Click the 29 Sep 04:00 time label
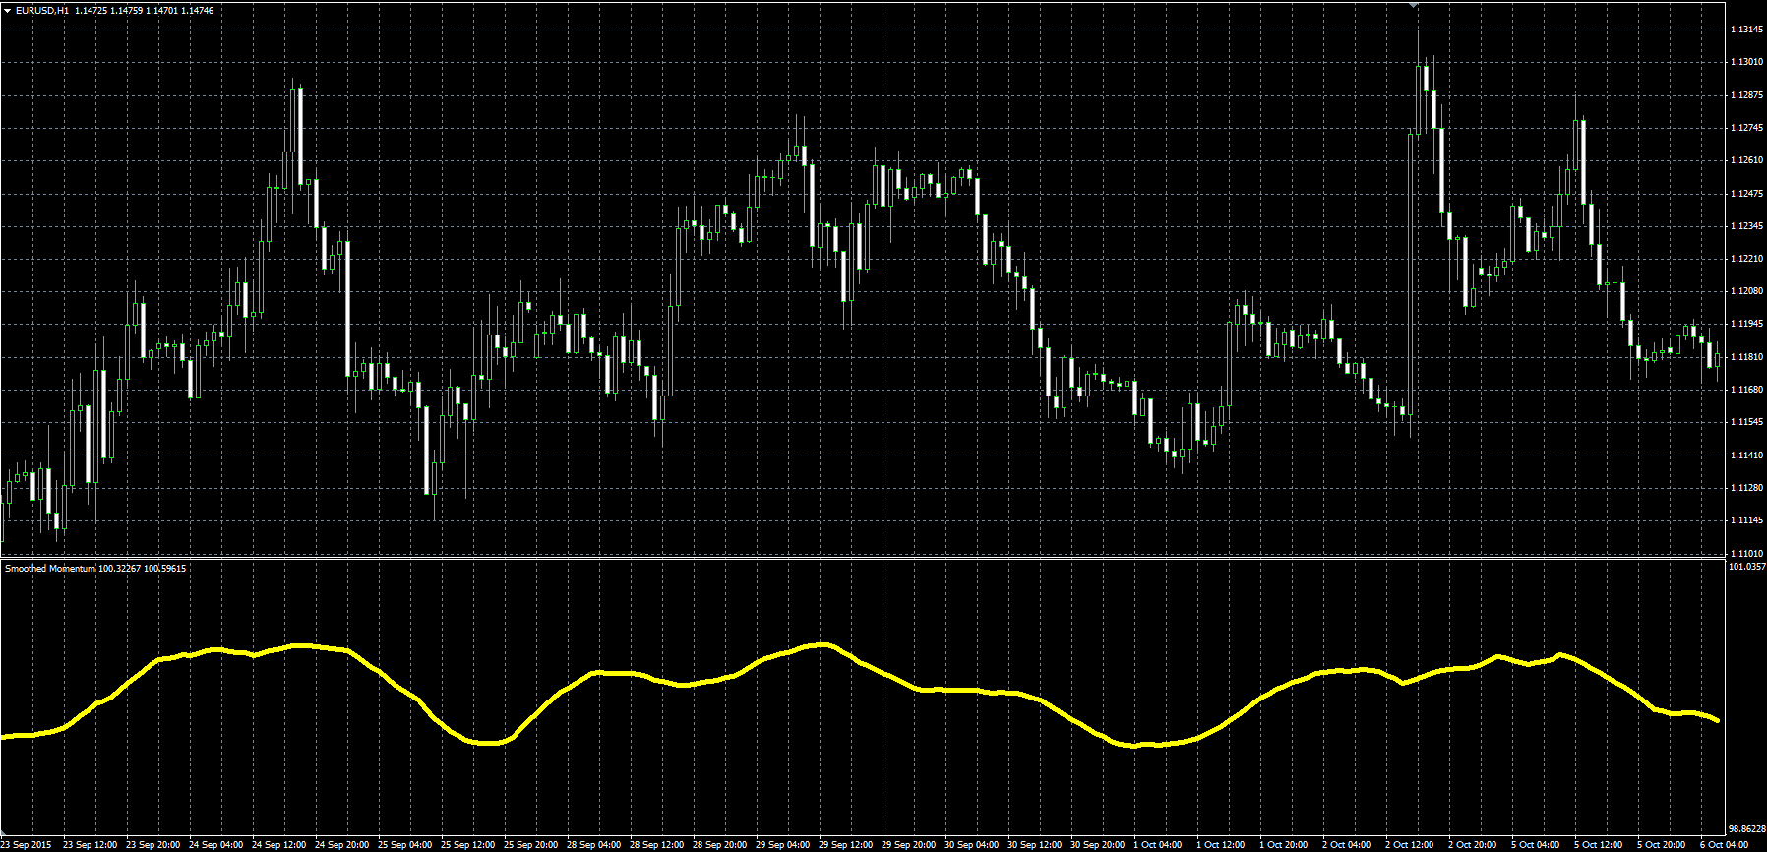Image resolution: width=1767 pixels, height=852 pixels. (783, 845)
